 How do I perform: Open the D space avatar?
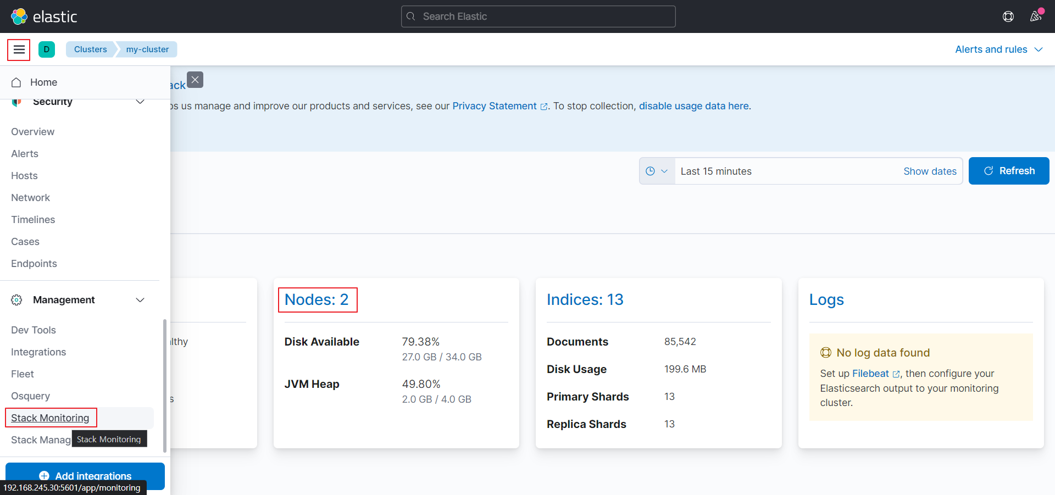click(x=47, y=49)
